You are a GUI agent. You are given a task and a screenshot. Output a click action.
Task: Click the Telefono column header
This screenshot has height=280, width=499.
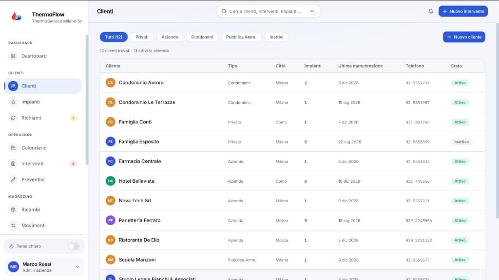point(415,66)
